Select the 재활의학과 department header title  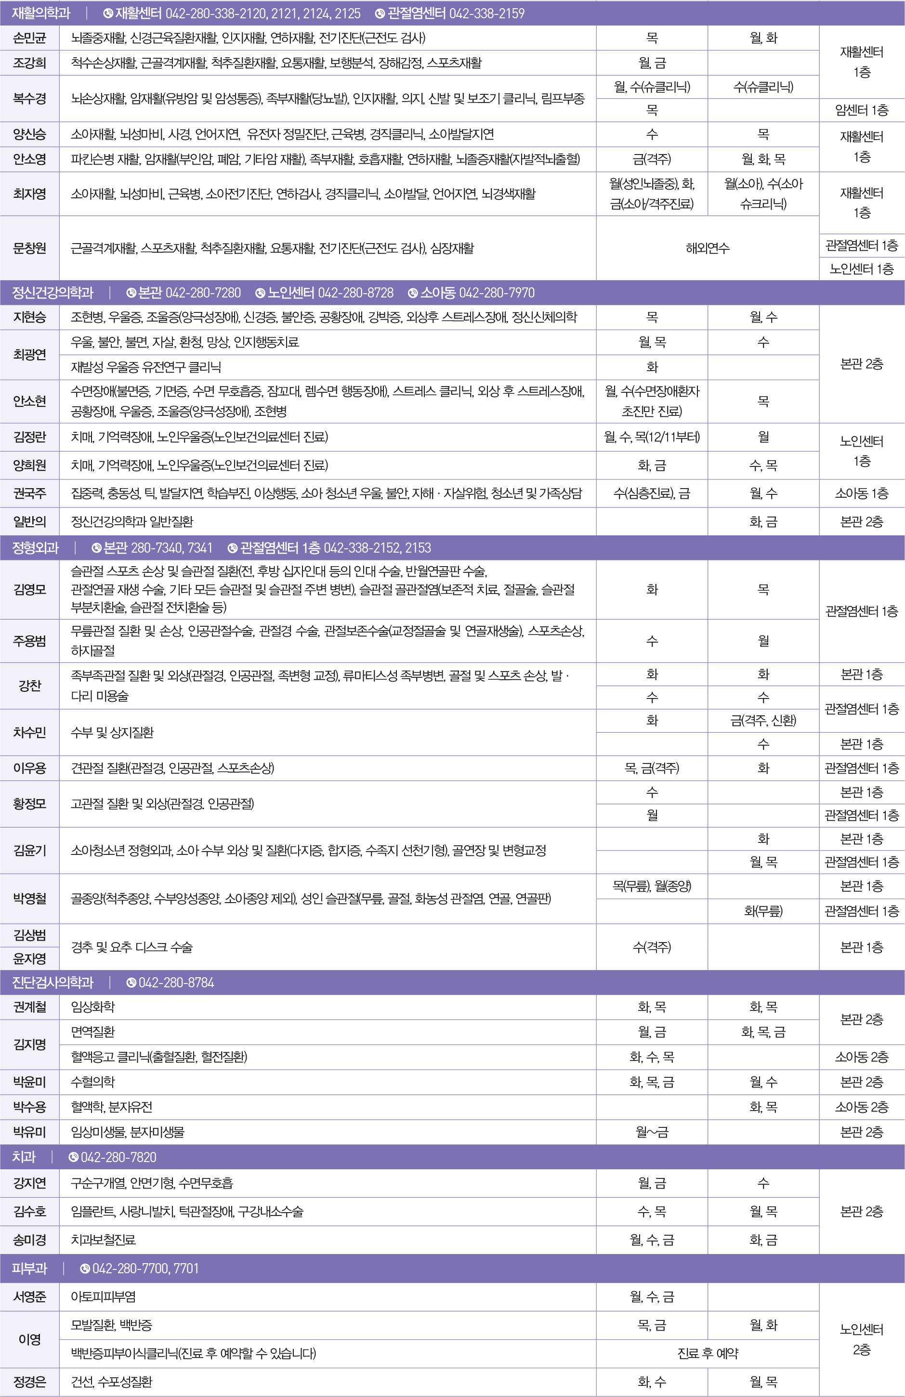(41, 13)
